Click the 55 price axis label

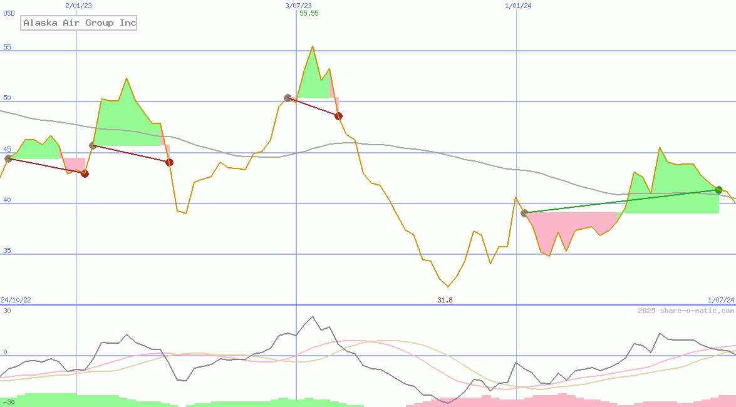[7, 47]
